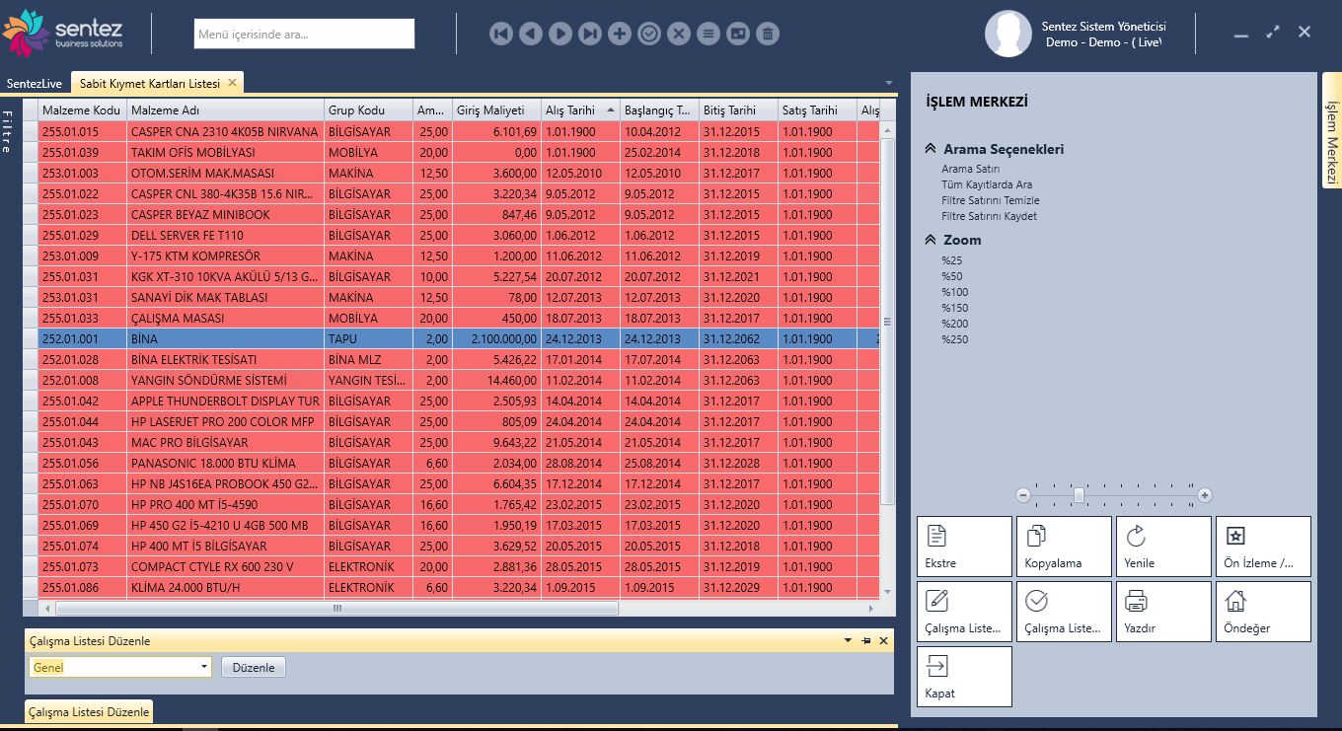Click cell 255.01.086 KLİMA 24.000 BTU/H code
Image resolution: width=1342 pixels, height=731 pixels.
coord(83,587)
